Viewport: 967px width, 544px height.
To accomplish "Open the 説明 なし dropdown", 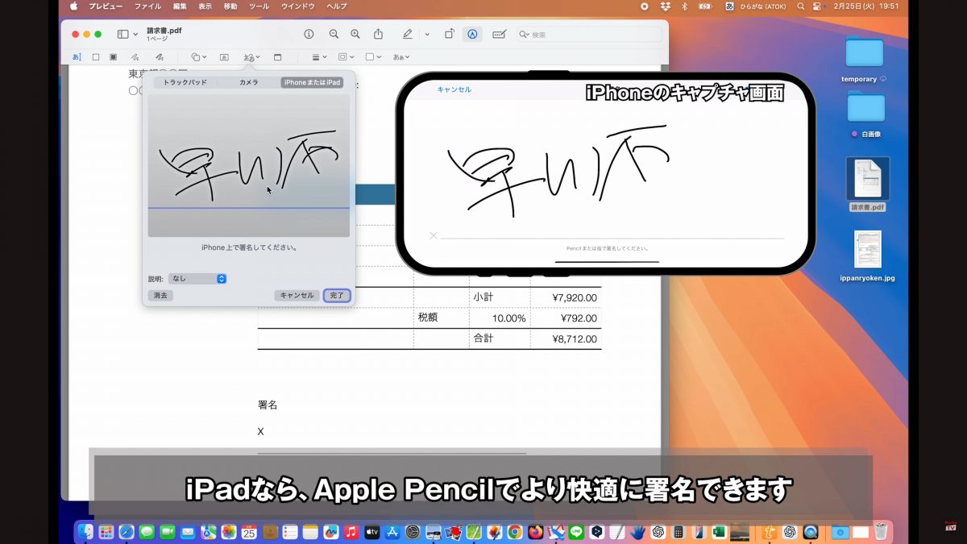I will coord(197,278).
